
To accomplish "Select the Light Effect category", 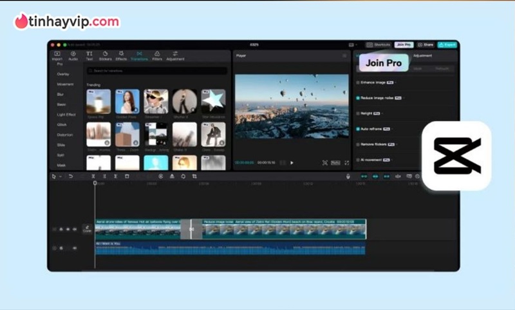I will coord(66,115).
